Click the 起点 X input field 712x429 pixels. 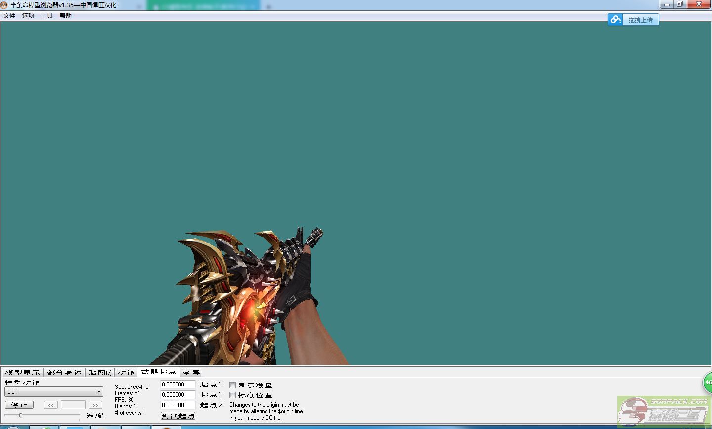click(178, 385)
